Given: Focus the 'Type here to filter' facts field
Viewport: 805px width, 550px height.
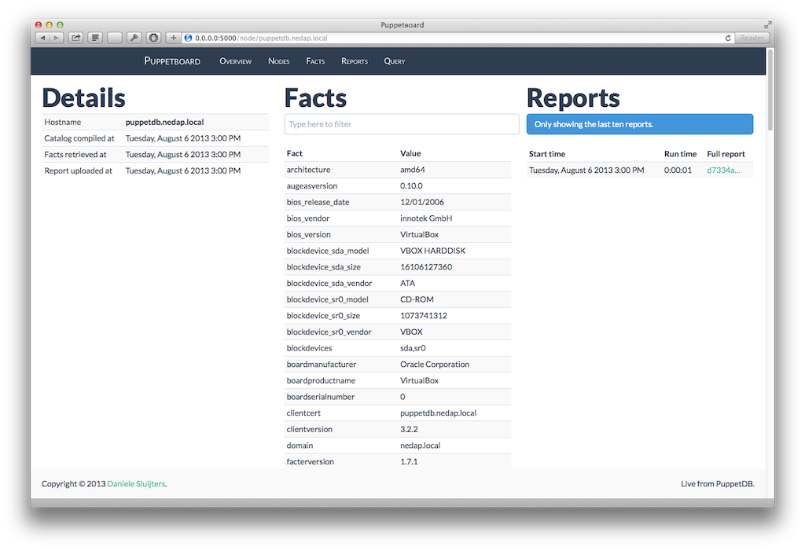Looking at the screenshot, I should (x=401, y=124).
